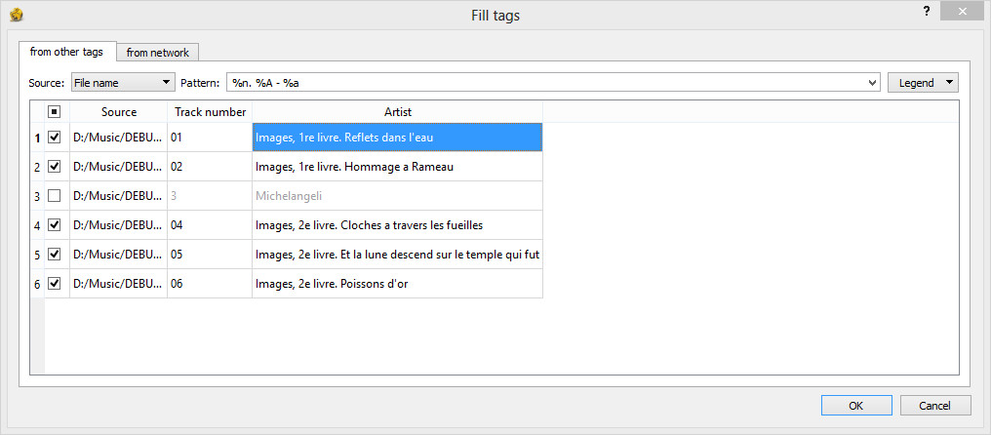Click track number cell 04
This screenshot has height=435, width=991.
pos(210,225)
